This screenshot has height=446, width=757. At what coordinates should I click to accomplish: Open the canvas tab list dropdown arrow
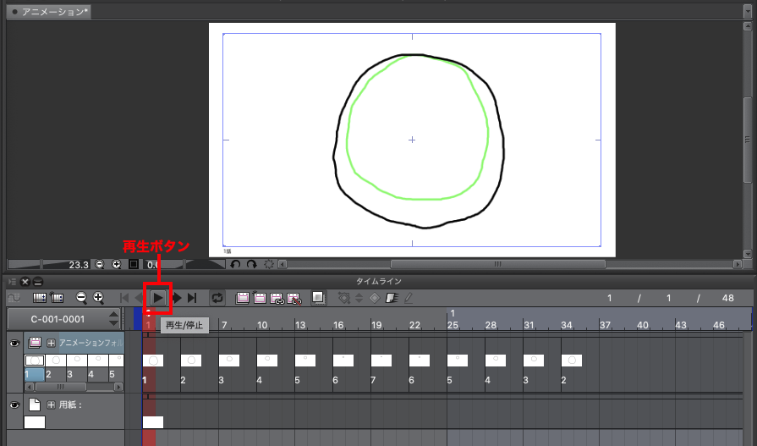tap(748, 11)
